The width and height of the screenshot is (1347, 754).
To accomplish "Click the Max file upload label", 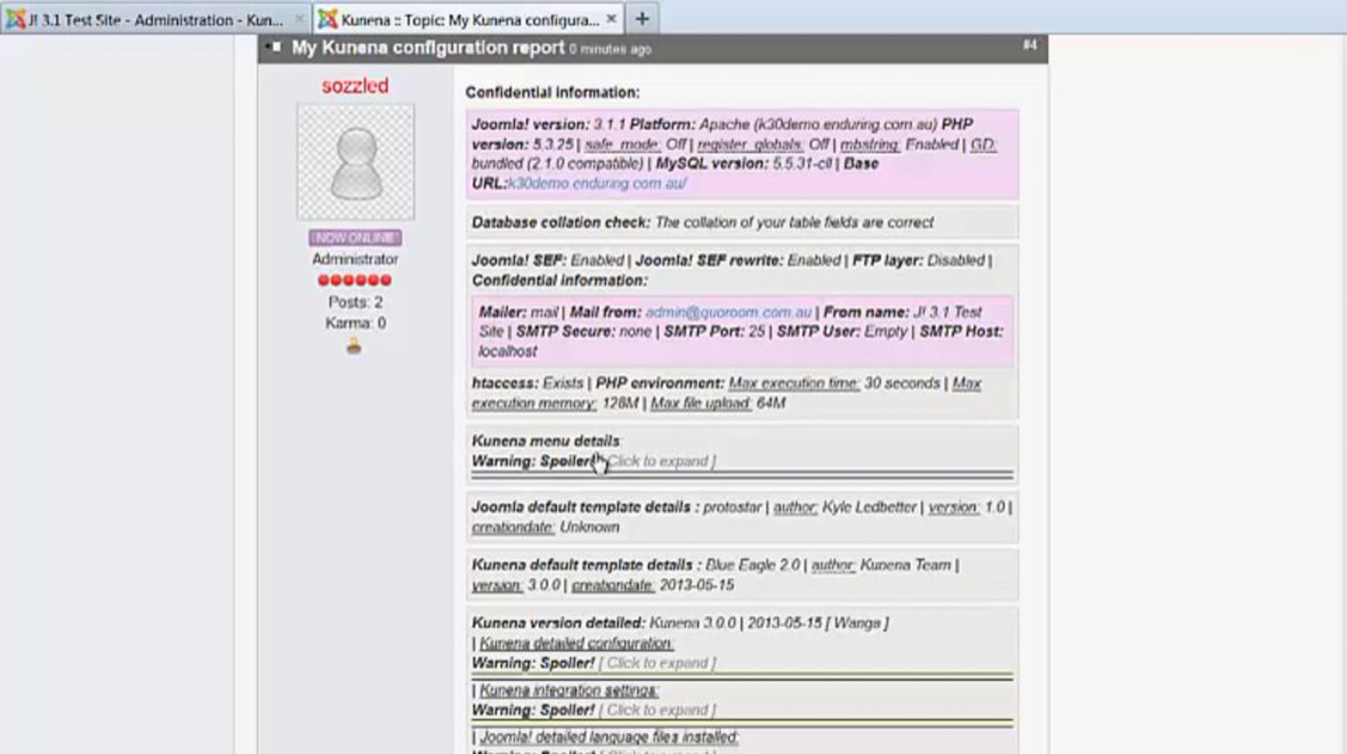I will pyautogui.click(x=701, y=403).
